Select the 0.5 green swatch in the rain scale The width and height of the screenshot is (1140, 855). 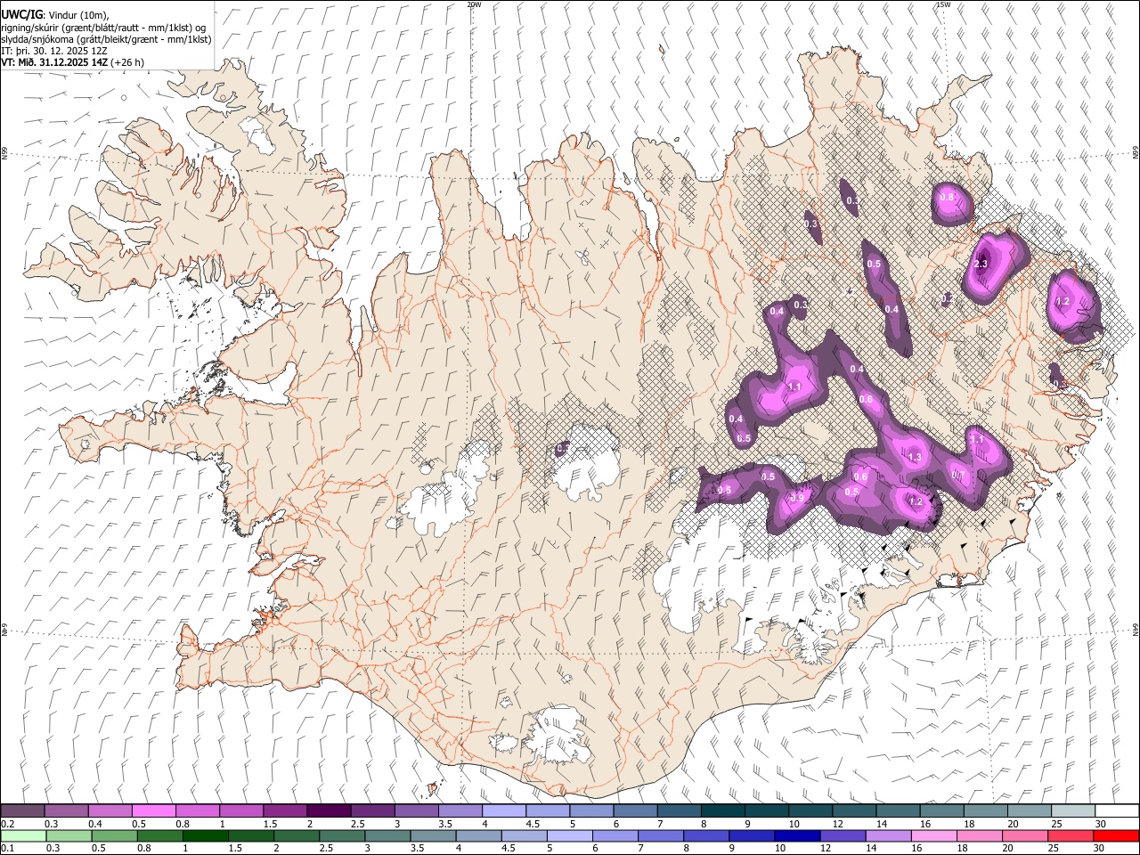pyautogui.click(x=113, y=835)
